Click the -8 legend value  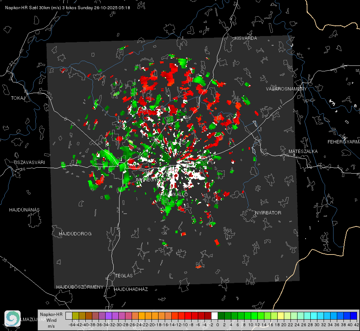pos(191,325)
